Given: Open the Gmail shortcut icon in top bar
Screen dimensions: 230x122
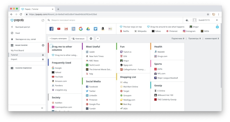Looking at the screenshot, I should [66, 29].
